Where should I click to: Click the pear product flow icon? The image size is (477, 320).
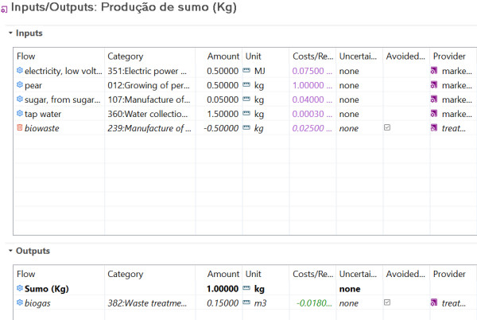(x=20, y=84)
